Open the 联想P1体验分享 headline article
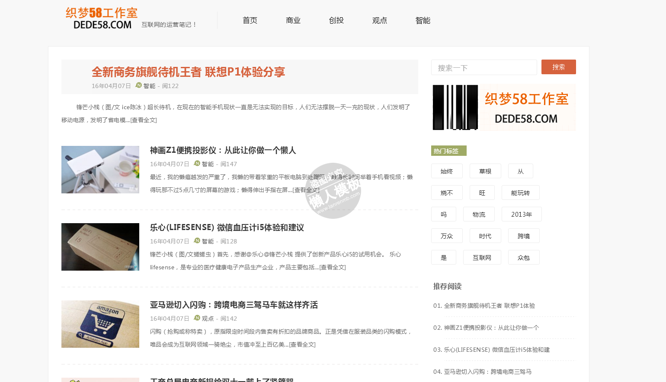666x382 pixels. pos(188,72)
